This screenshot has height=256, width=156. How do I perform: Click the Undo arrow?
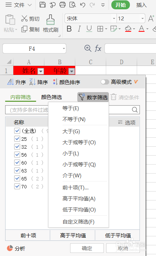[82, 5]
